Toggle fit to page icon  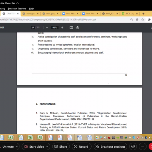click(71, 27)
